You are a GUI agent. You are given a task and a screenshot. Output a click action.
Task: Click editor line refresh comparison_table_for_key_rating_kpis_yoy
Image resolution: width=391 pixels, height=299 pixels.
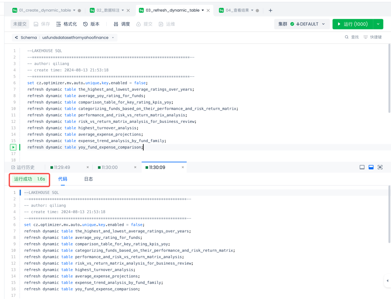(100, 102)
